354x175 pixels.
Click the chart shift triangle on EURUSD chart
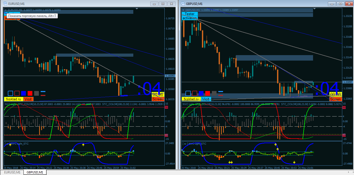[137, 9]
